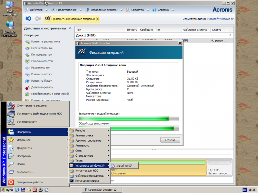Select Смонтировать разделы in the Start menu
Screen dimensions: 258x193
tap(38, 106)
